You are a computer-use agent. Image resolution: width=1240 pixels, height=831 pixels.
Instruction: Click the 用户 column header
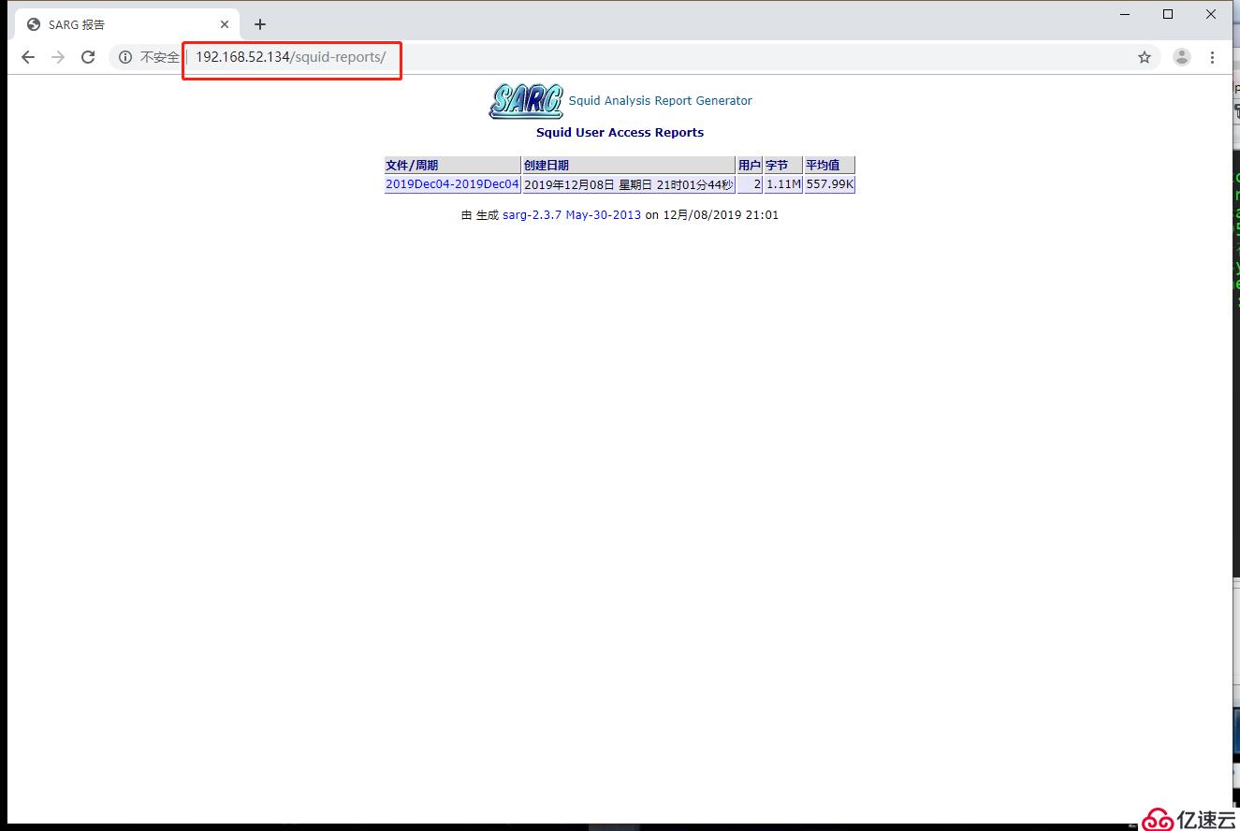coord(750,165)
